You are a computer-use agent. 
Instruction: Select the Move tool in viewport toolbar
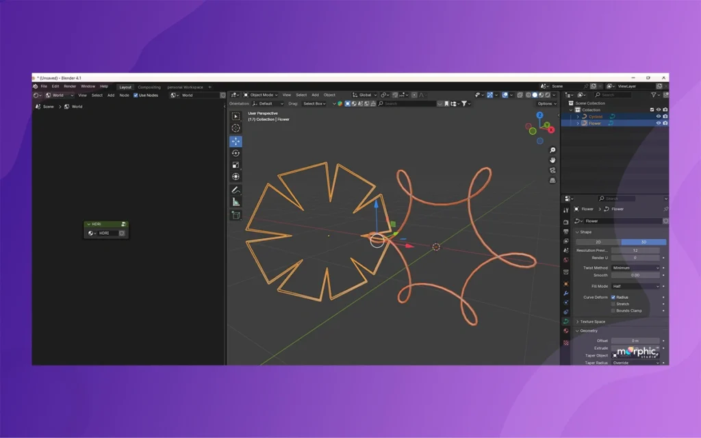tap(235, 141)
